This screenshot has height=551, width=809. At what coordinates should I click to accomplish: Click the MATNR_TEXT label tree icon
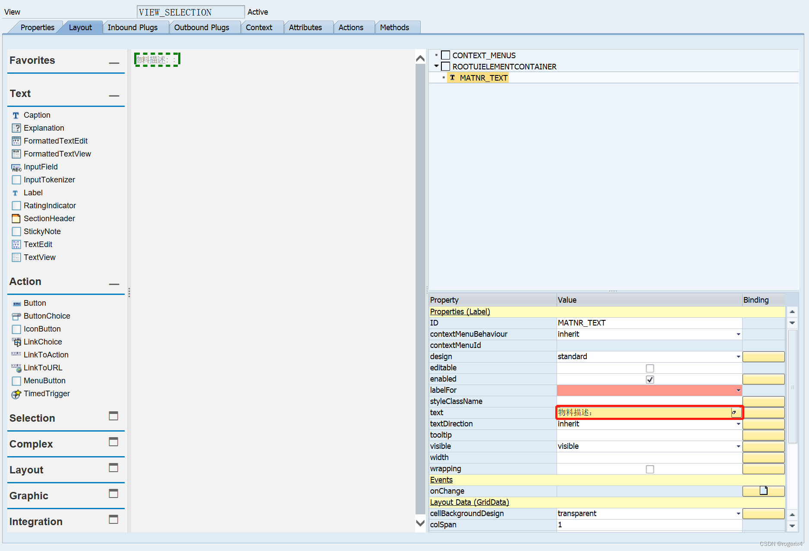point(452,78)
